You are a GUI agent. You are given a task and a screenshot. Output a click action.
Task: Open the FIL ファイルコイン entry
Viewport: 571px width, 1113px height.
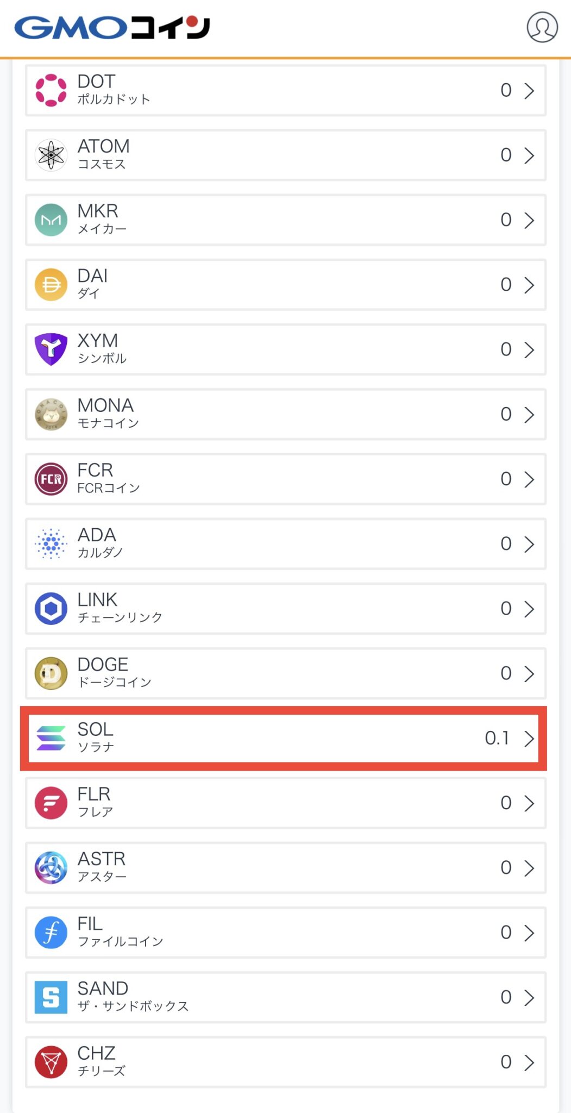pyautogui.click(x=285, y=933)
